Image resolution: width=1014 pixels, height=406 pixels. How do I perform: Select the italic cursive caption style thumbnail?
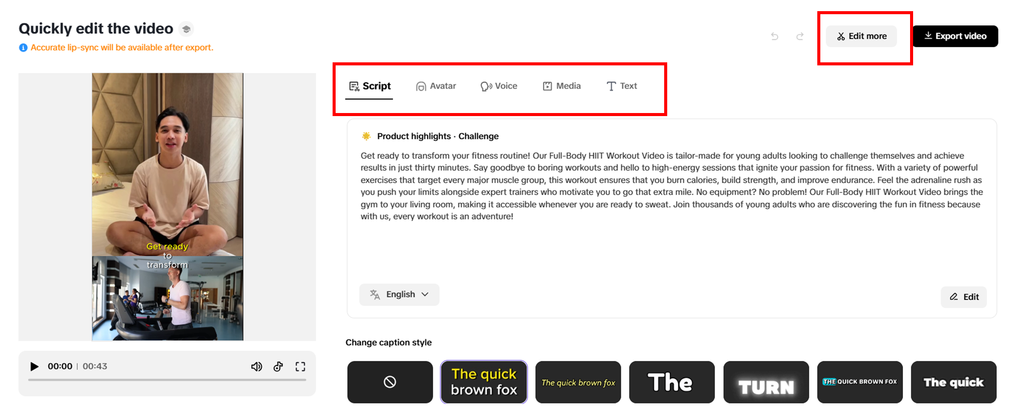[578, 382]
